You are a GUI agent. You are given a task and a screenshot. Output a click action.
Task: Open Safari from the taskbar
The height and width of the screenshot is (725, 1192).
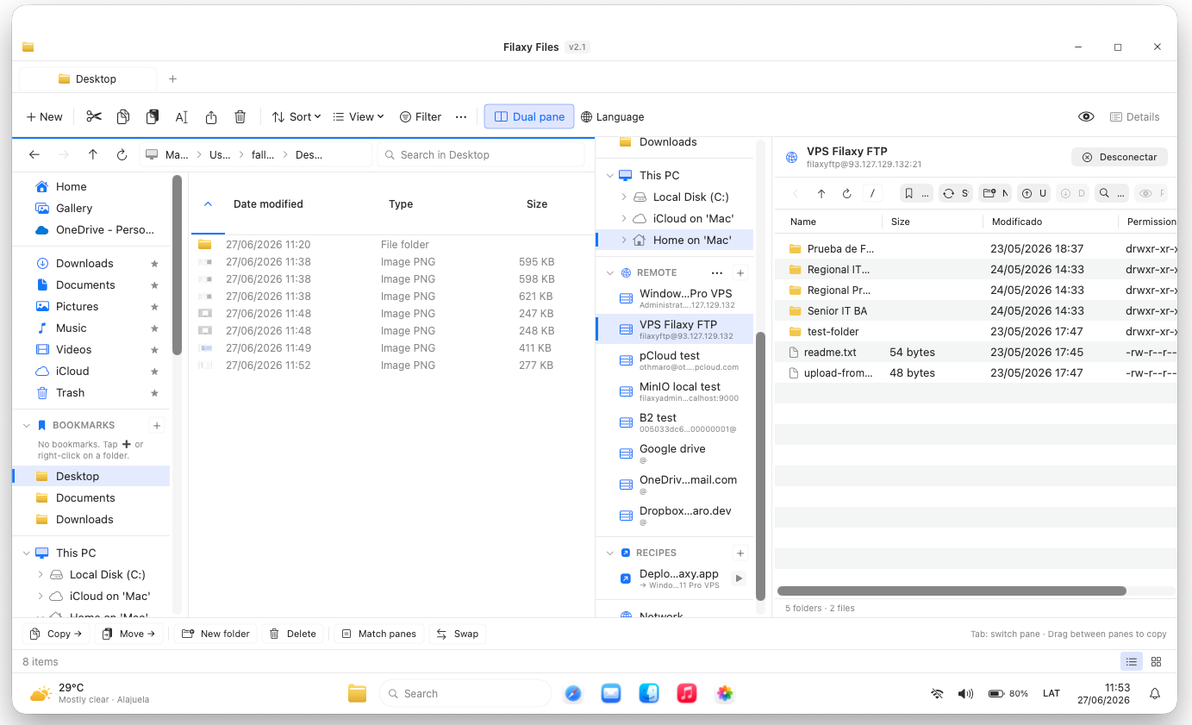tap(573, 693)
